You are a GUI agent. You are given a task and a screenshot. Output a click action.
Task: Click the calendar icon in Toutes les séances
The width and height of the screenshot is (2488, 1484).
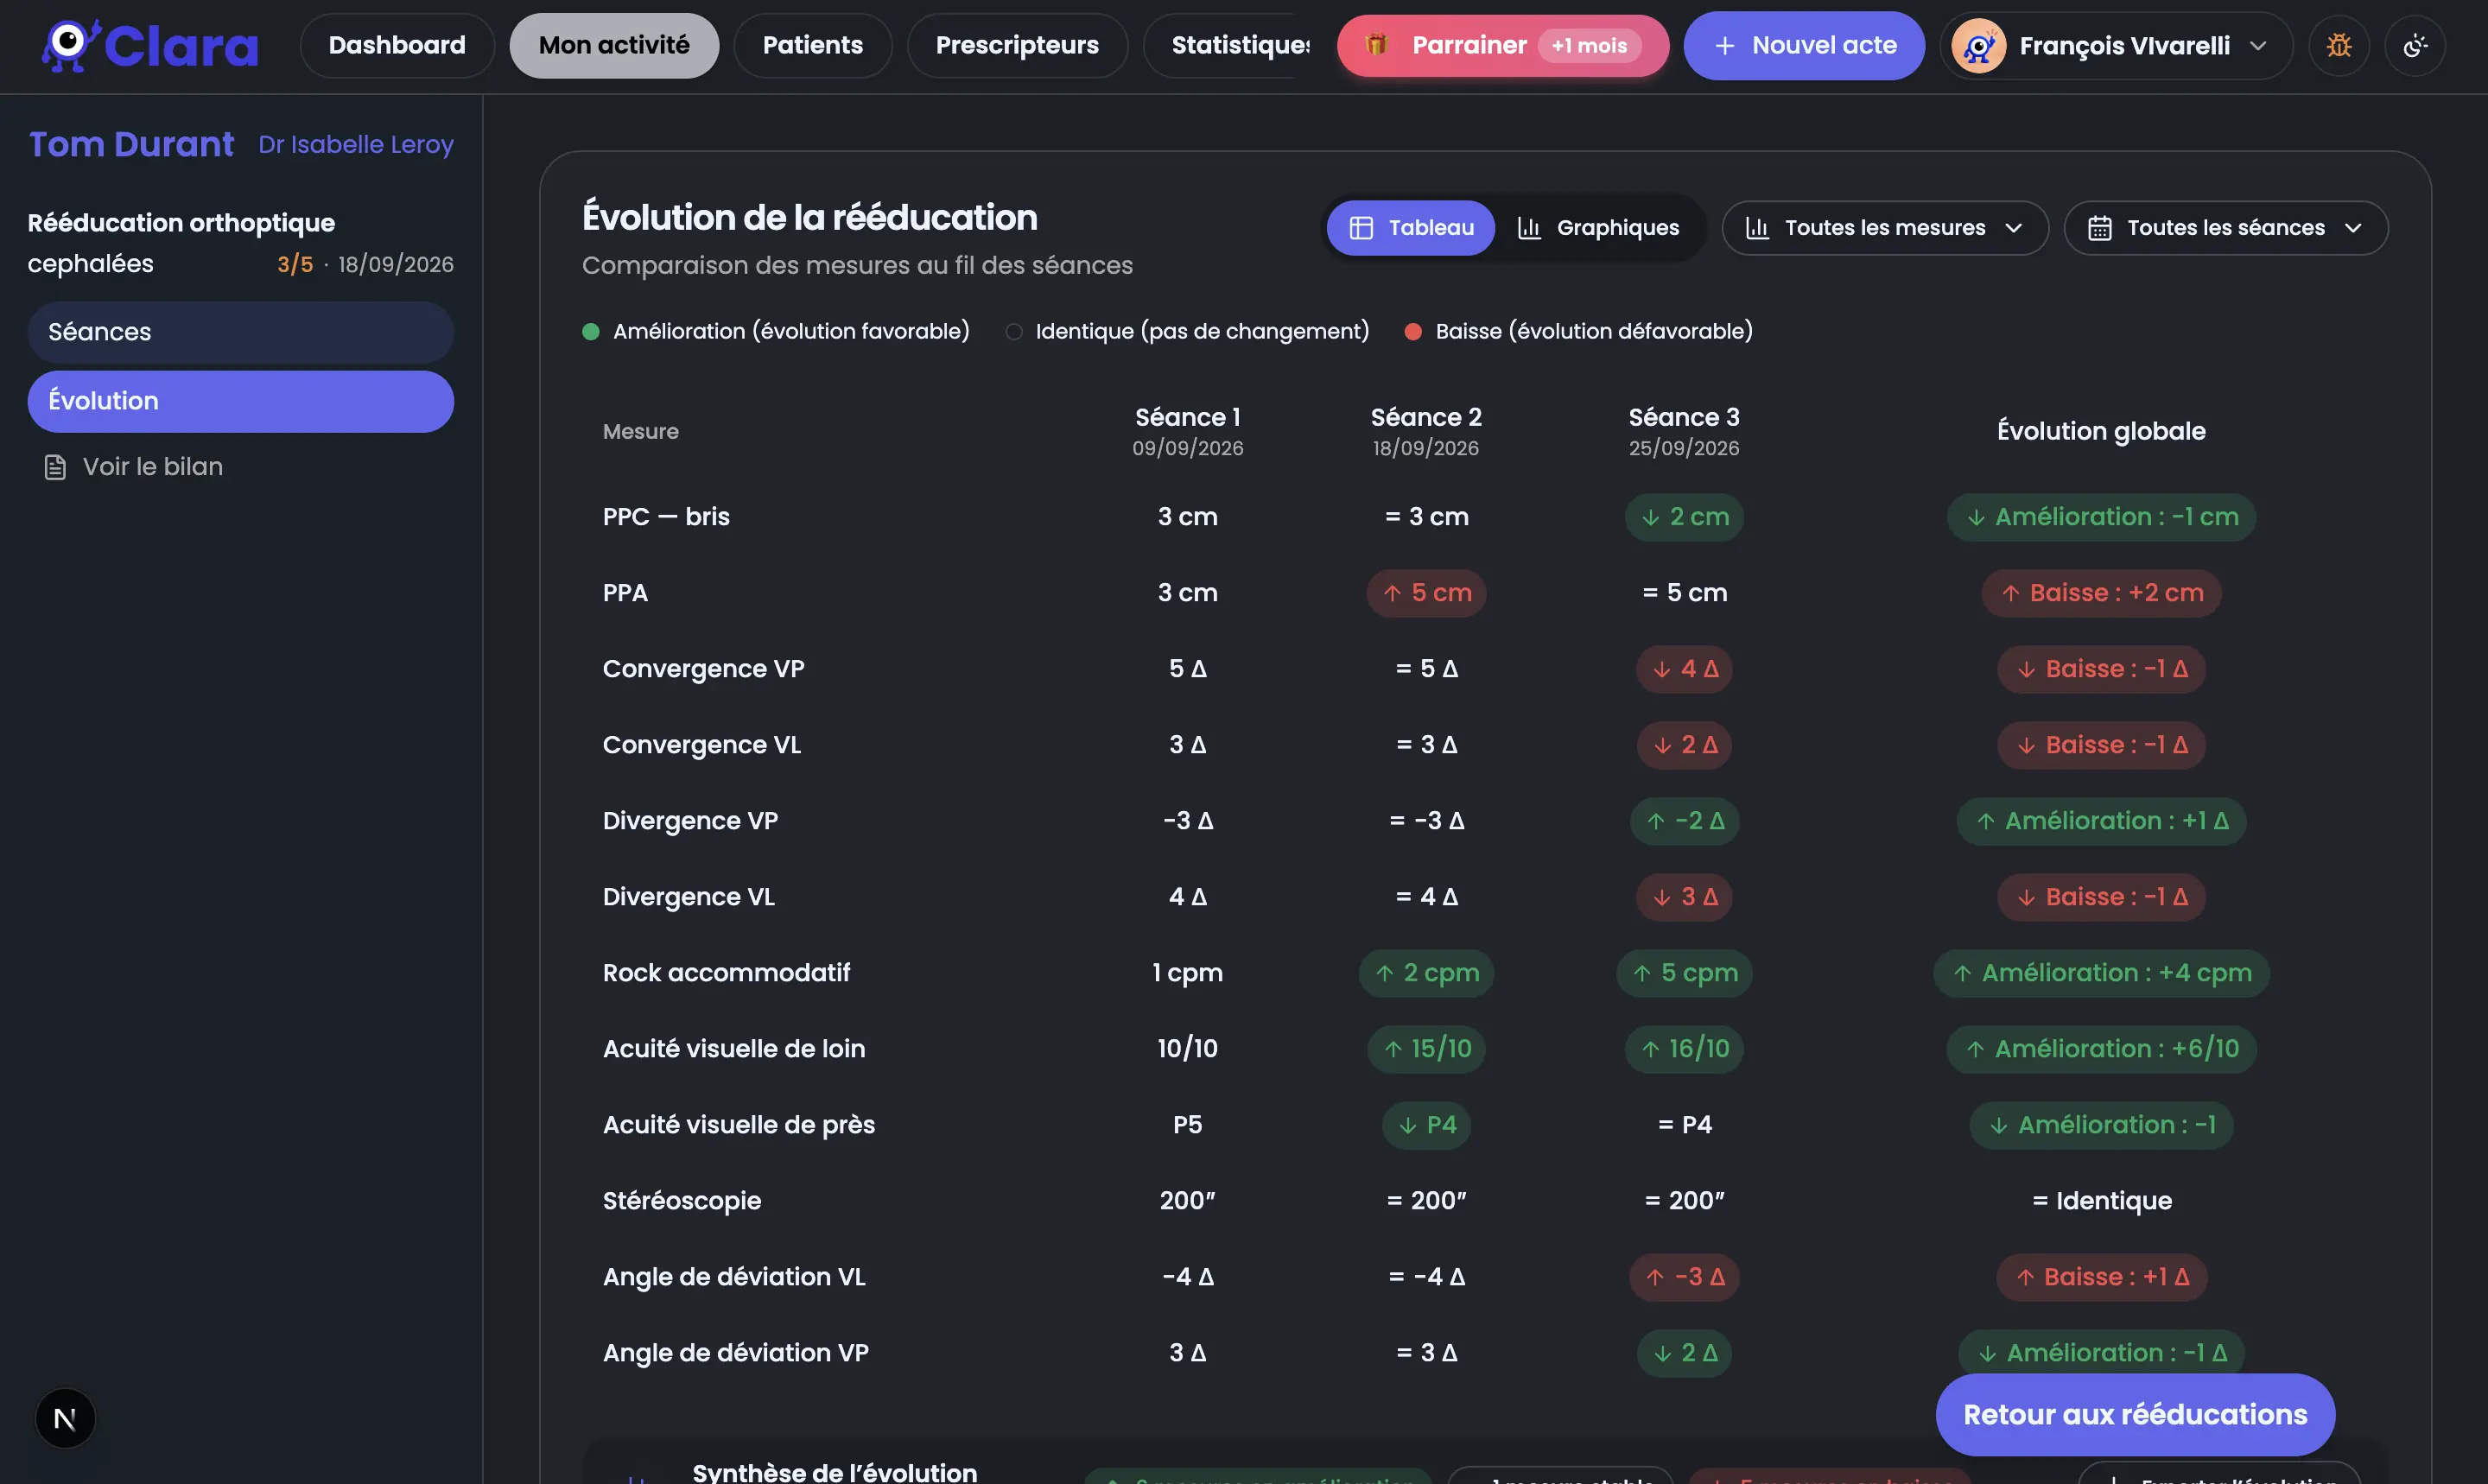point(2100,228)
